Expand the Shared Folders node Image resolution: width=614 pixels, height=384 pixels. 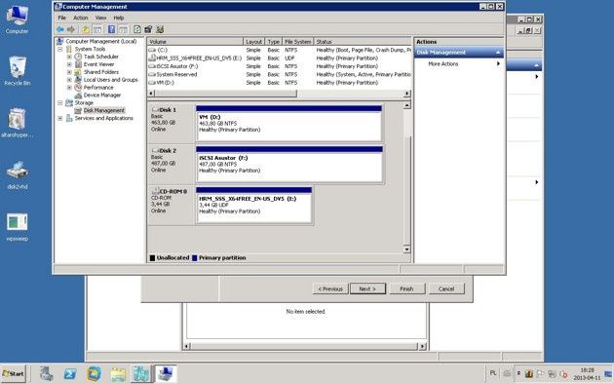(69, 72)
